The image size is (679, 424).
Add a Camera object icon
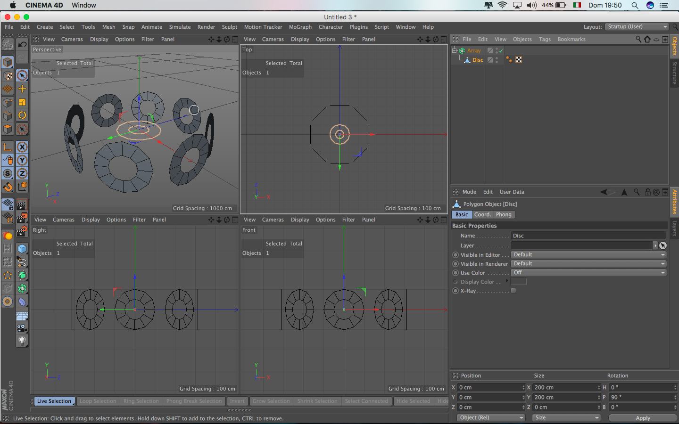pyautogui.click(x=22, y=328)
